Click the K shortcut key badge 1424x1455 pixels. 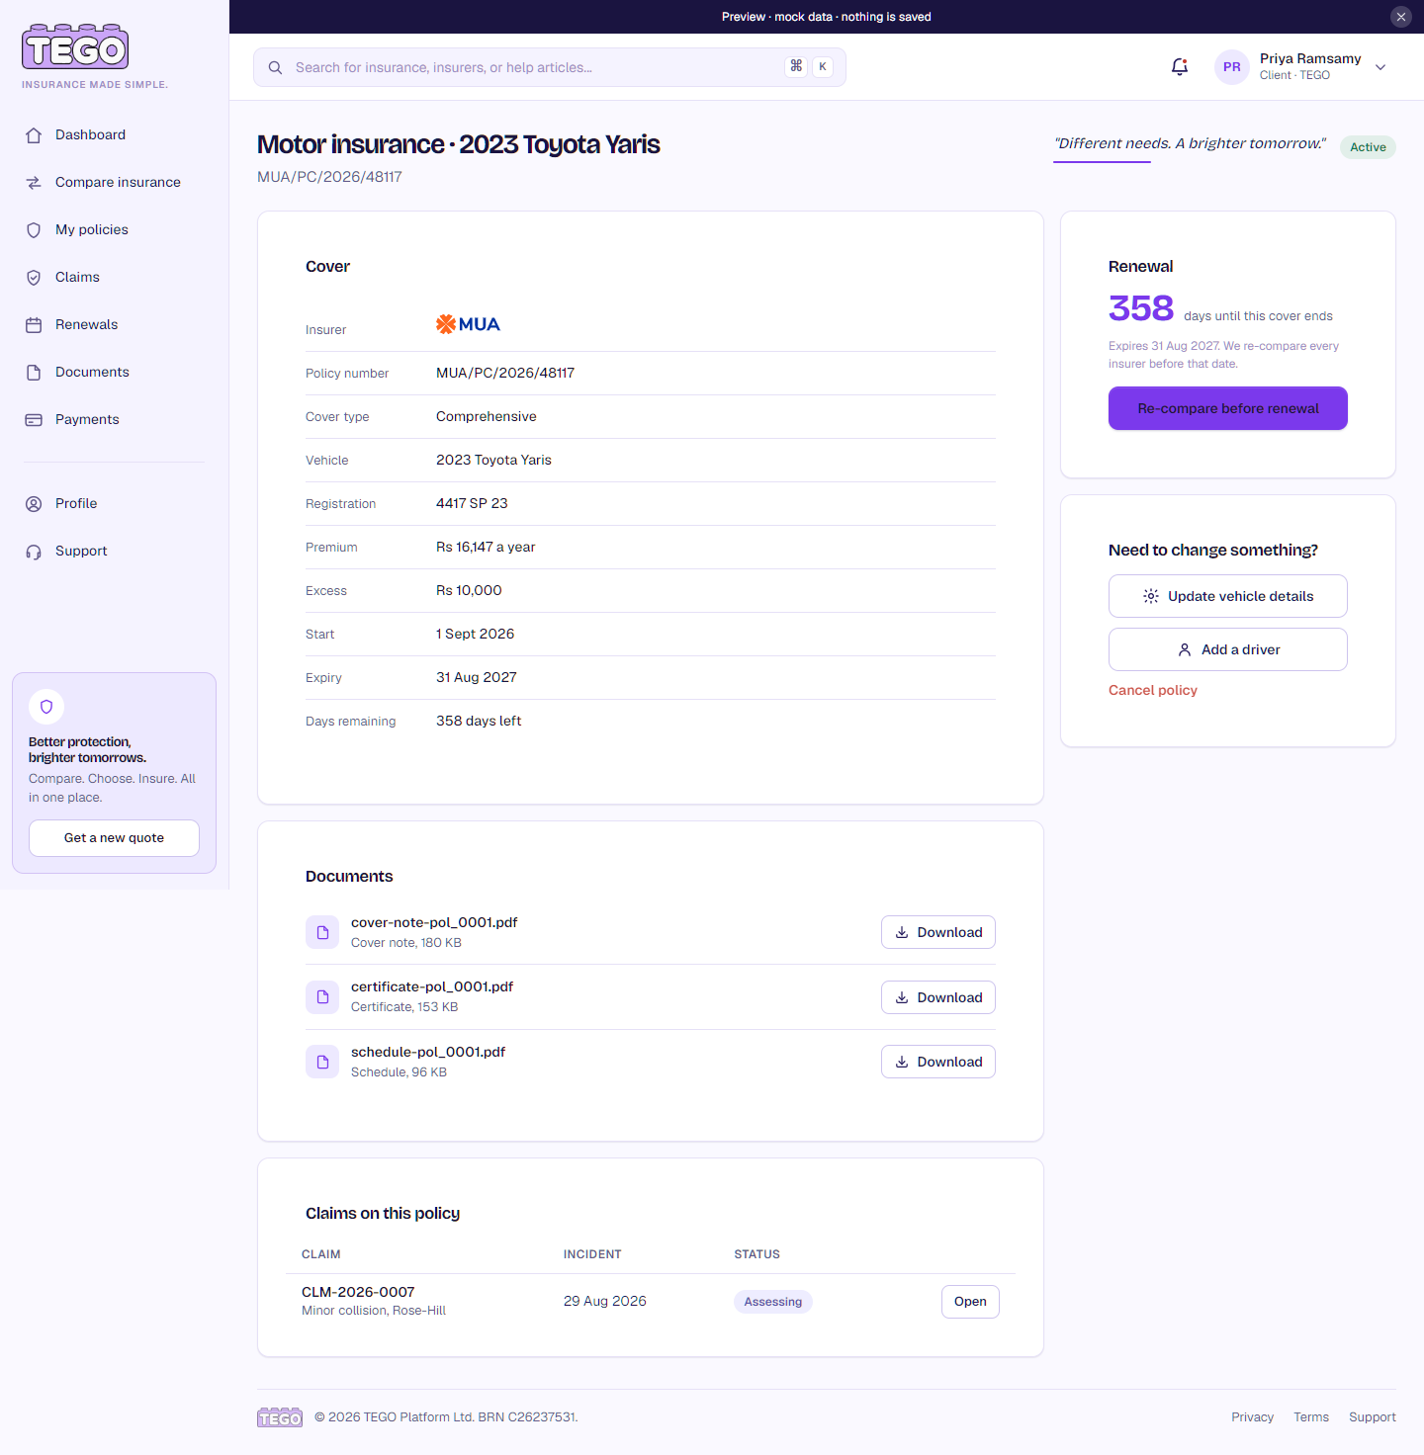(823, 67)
